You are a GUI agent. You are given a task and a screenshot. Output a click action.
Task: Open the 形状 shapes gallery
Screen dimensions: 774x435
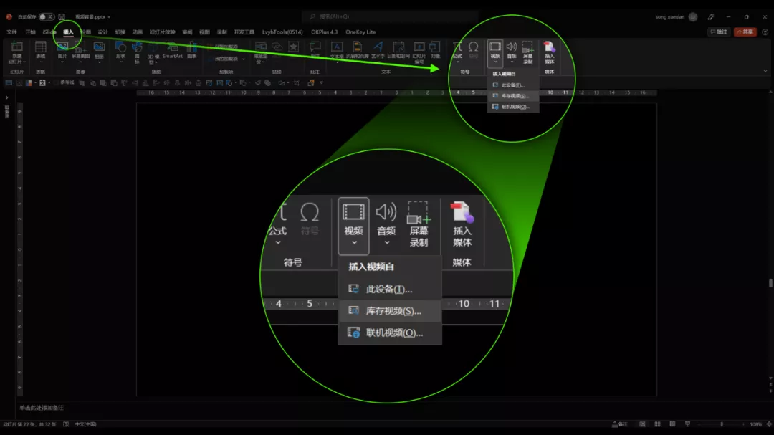[x=120, y=50]
